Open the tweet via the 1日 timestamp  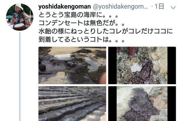(x=159, y=7)
